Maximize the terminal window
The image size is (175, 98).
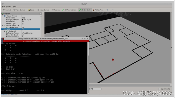tap(85, 38)
